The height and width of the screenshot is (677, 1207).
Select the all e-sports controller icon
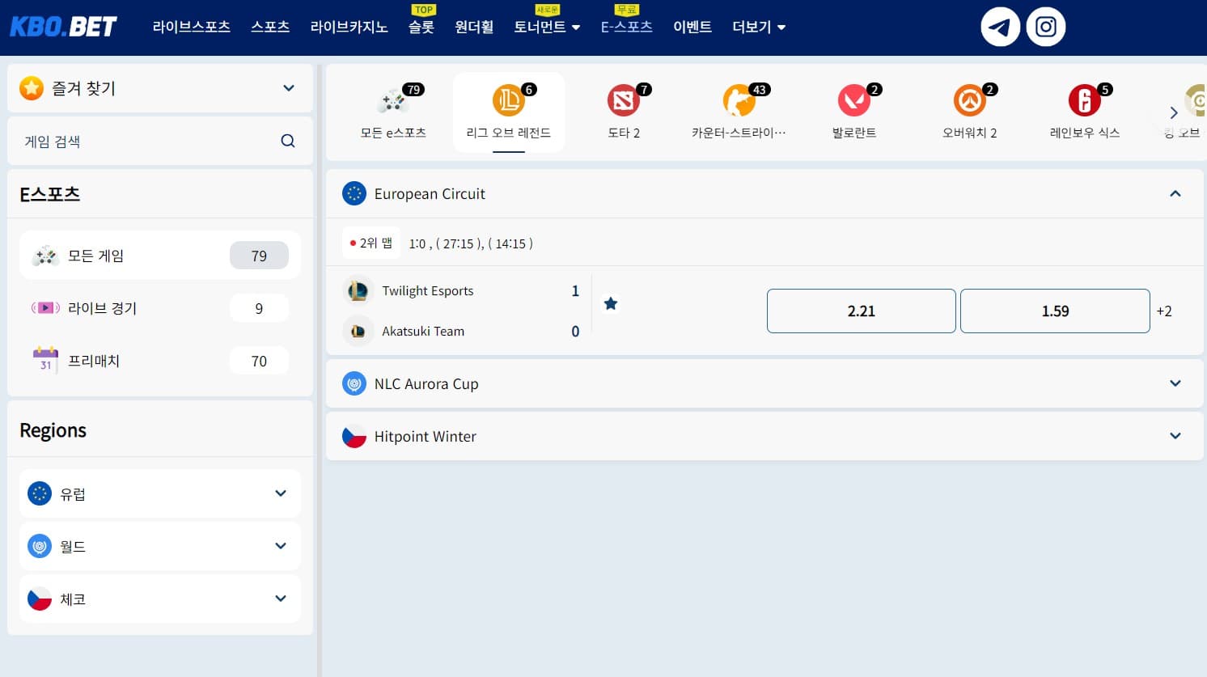click(393, 101)
